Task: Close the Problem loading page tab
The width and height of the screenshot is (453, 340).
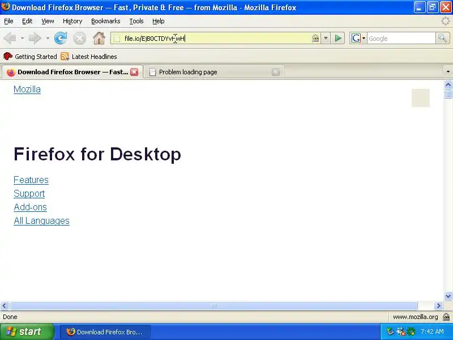Action: click(276, 72)
